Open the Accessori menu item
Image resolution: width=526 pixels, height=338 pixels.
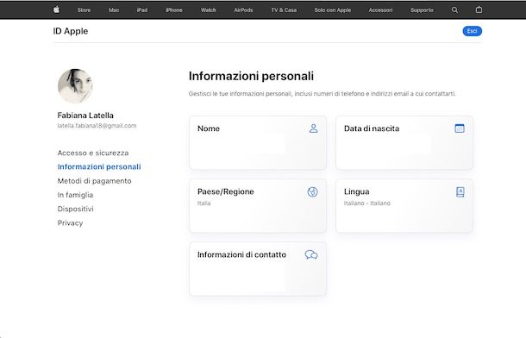click(380, 10)
